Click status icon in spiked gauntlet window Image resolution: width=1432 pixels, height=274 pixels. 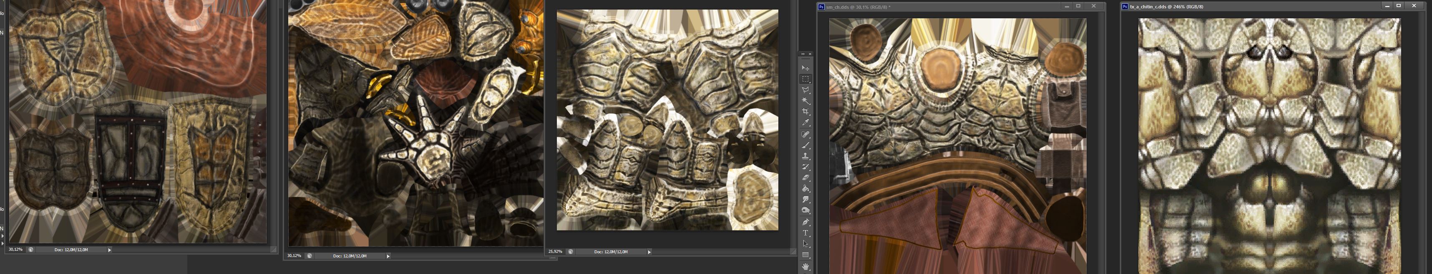pos(309,256)
